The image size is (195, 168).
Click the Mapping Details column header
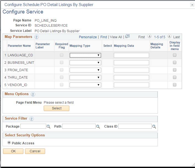pos(157,46)
